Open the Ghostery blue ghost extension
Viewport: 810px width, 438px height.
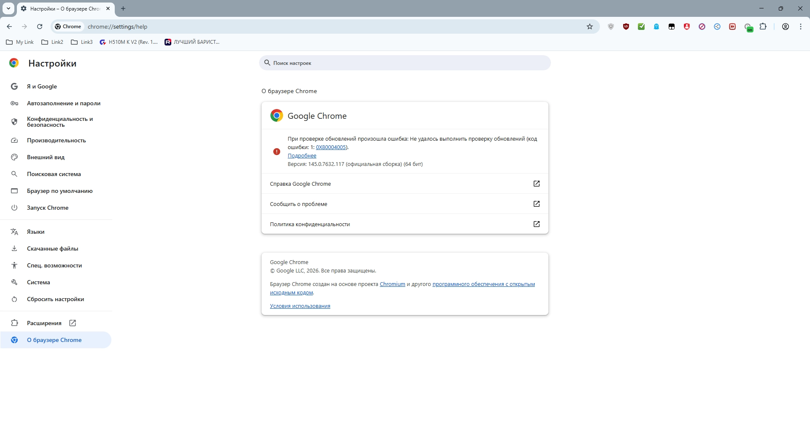[656, 27]
